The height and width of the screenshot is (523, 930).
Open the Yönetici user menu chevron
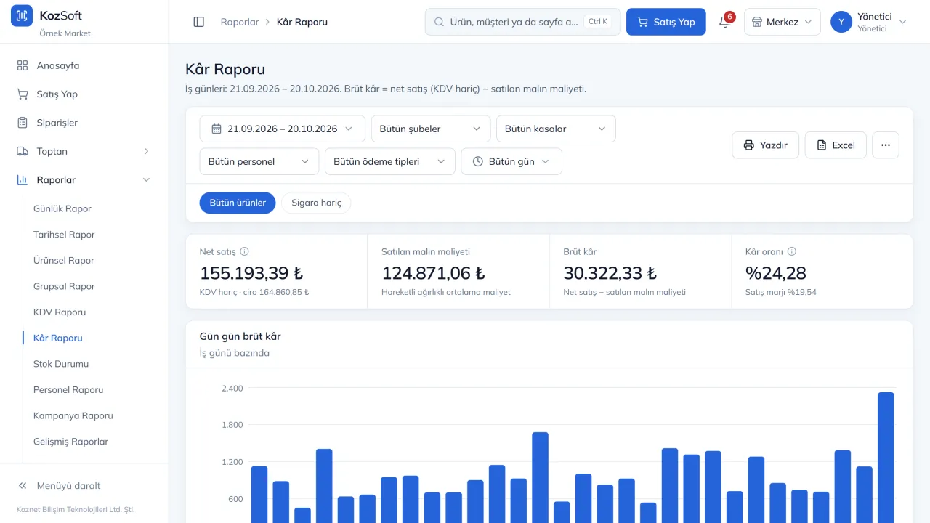903,22
